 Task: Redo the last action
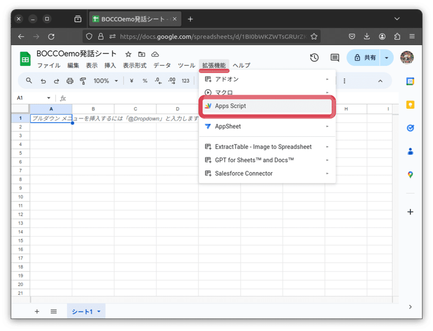coord(56,81)
